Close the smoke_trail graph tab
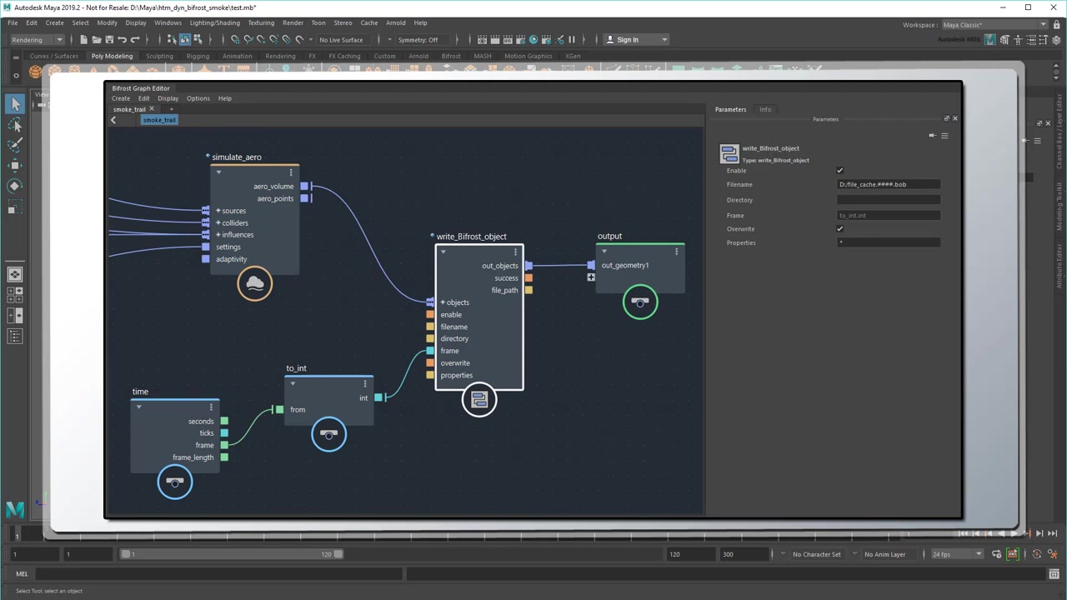 point(152,109)
